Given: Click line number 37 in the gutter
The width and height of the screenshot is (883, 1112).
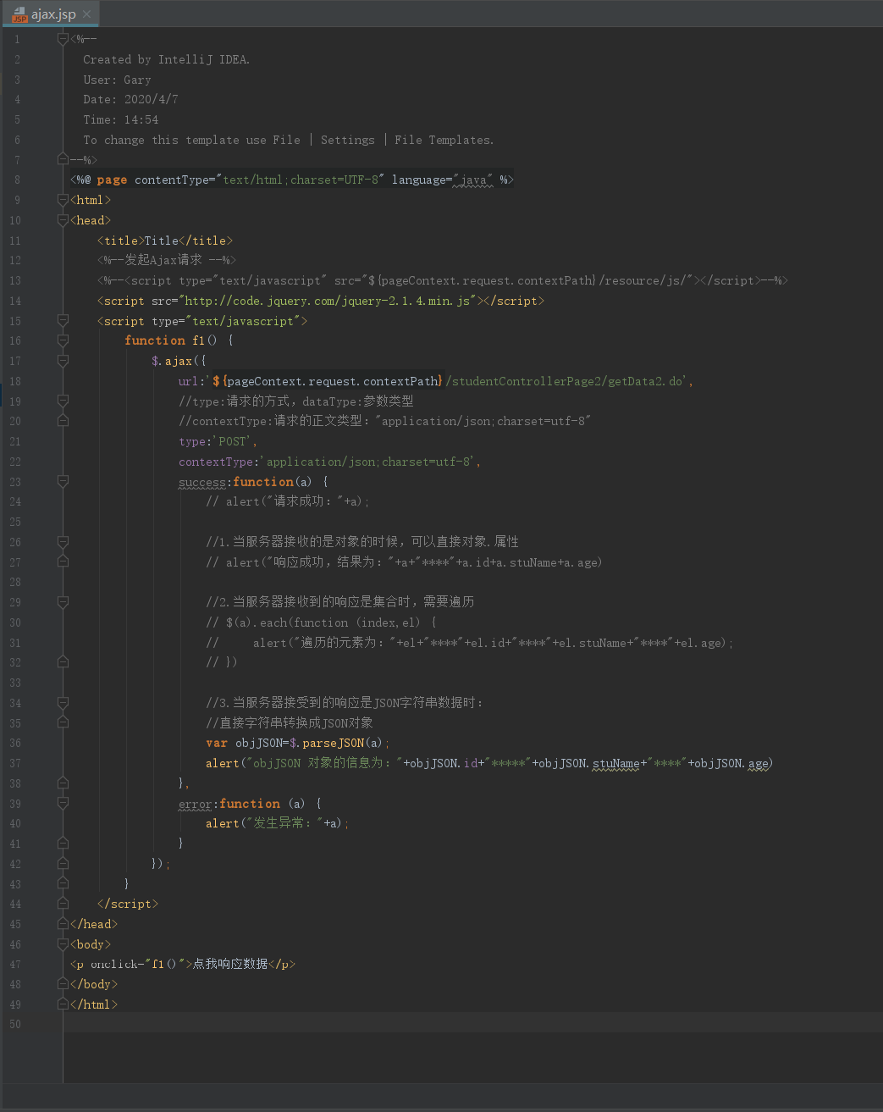Looking at the screenshot, I should coord(15,763).
